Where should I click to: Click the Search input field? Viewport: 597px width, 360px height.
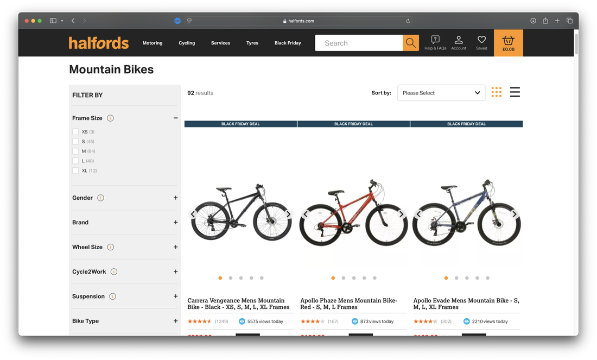point(359,43)
